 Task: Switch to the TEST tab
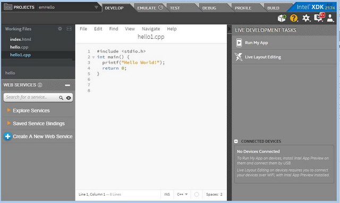175,8
